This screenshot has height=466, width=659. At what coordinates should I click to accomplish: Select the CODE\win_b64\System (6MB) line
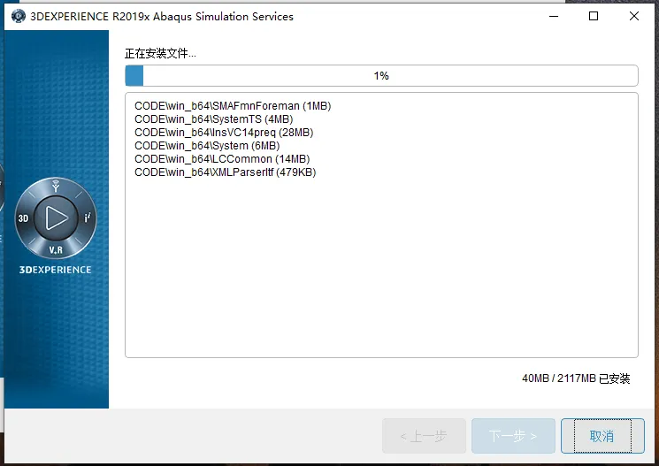pos(207,146)
